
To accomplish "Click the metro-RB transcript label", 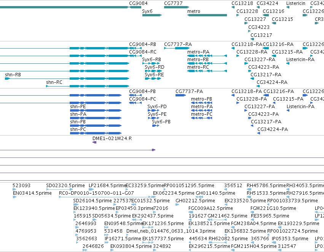I will tap(198, 60).
